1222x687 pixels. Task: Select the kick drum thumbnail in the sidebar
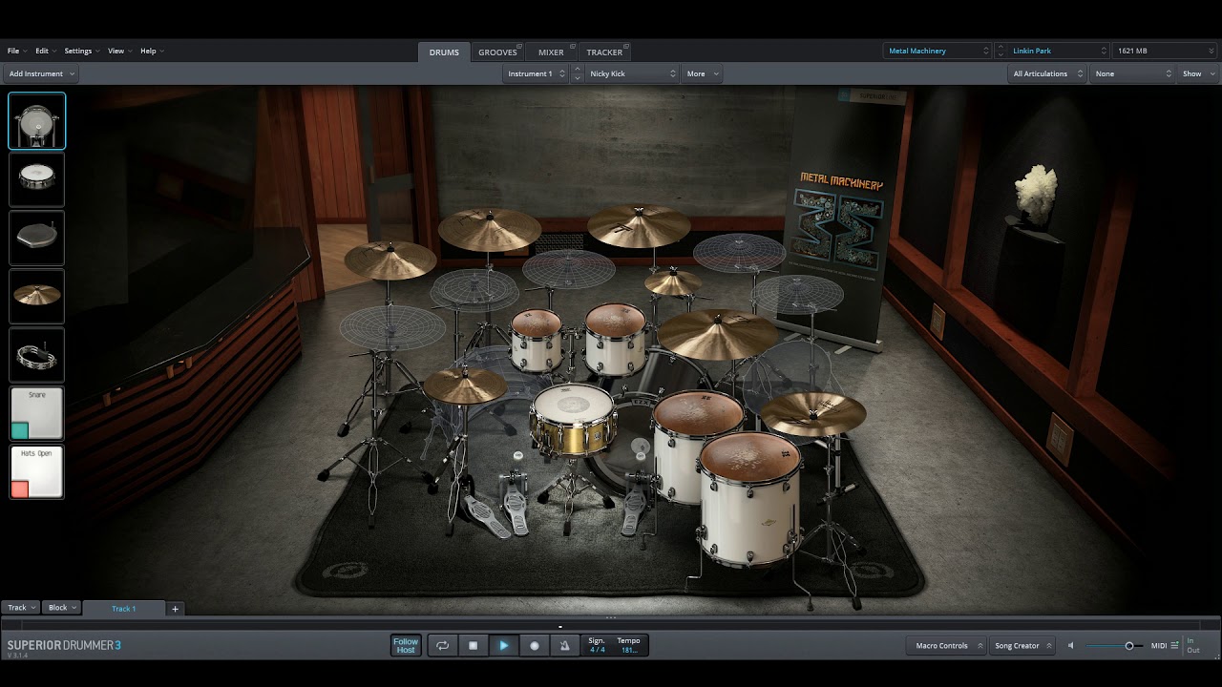click(36, 120)
